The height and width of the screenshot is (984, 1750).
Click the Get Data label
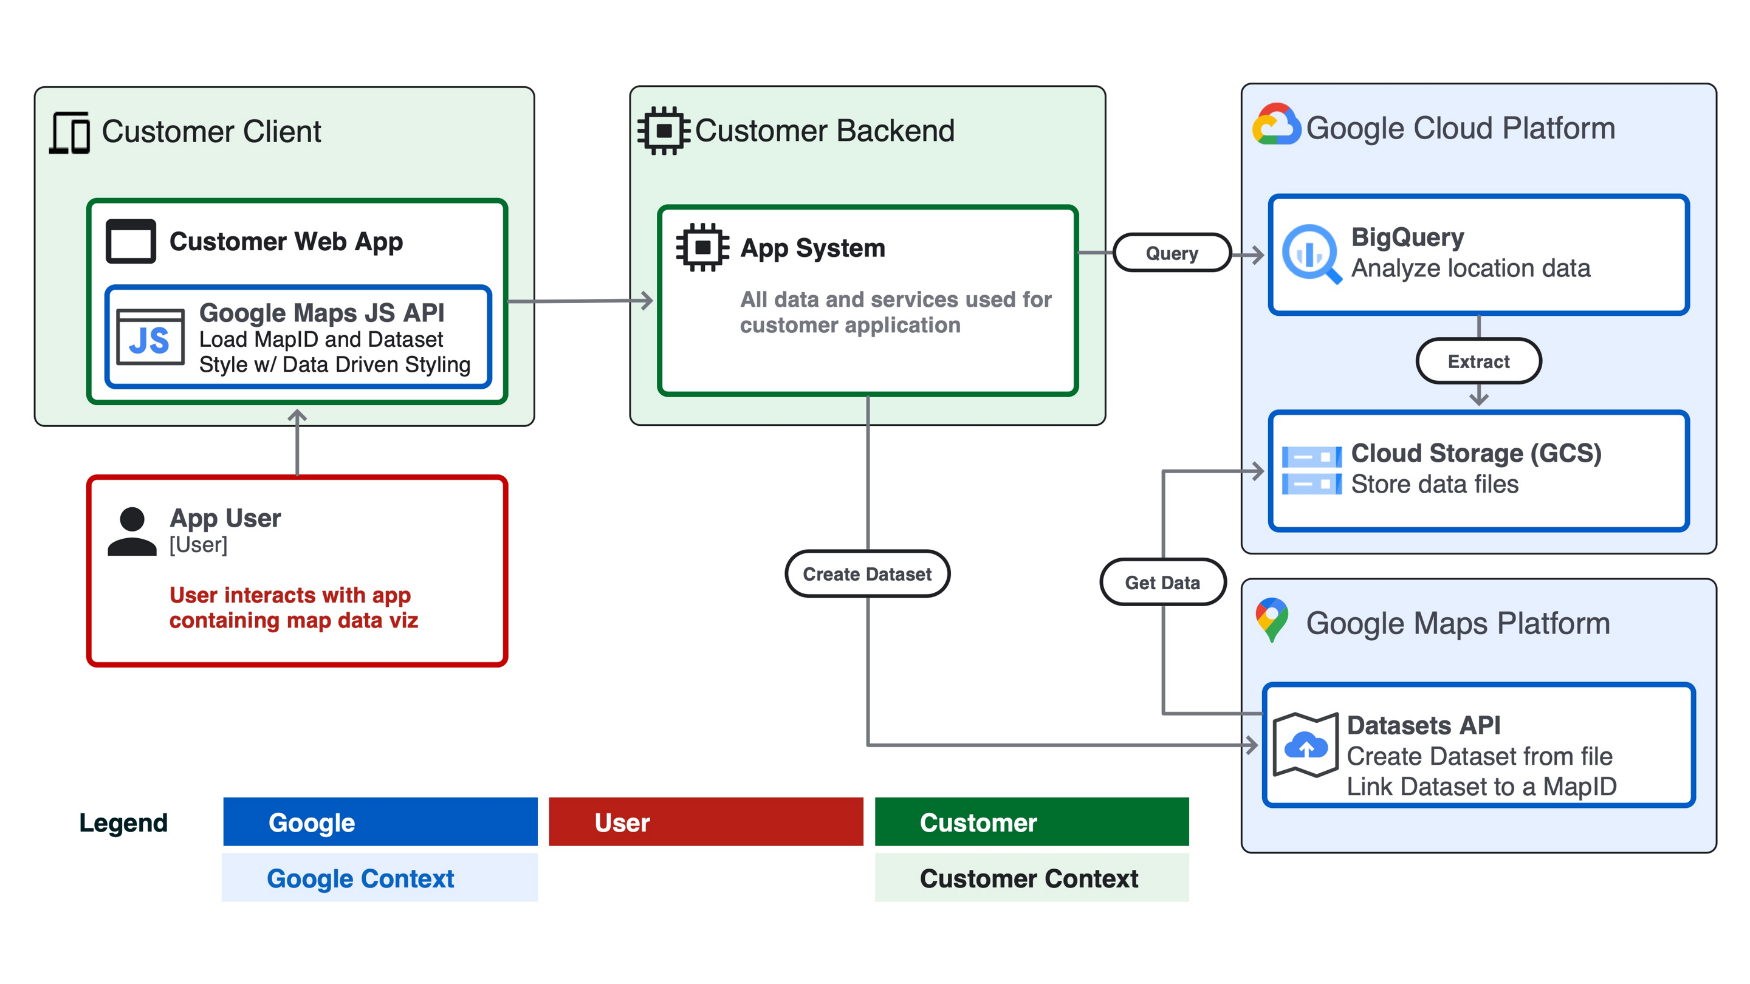1164,582
